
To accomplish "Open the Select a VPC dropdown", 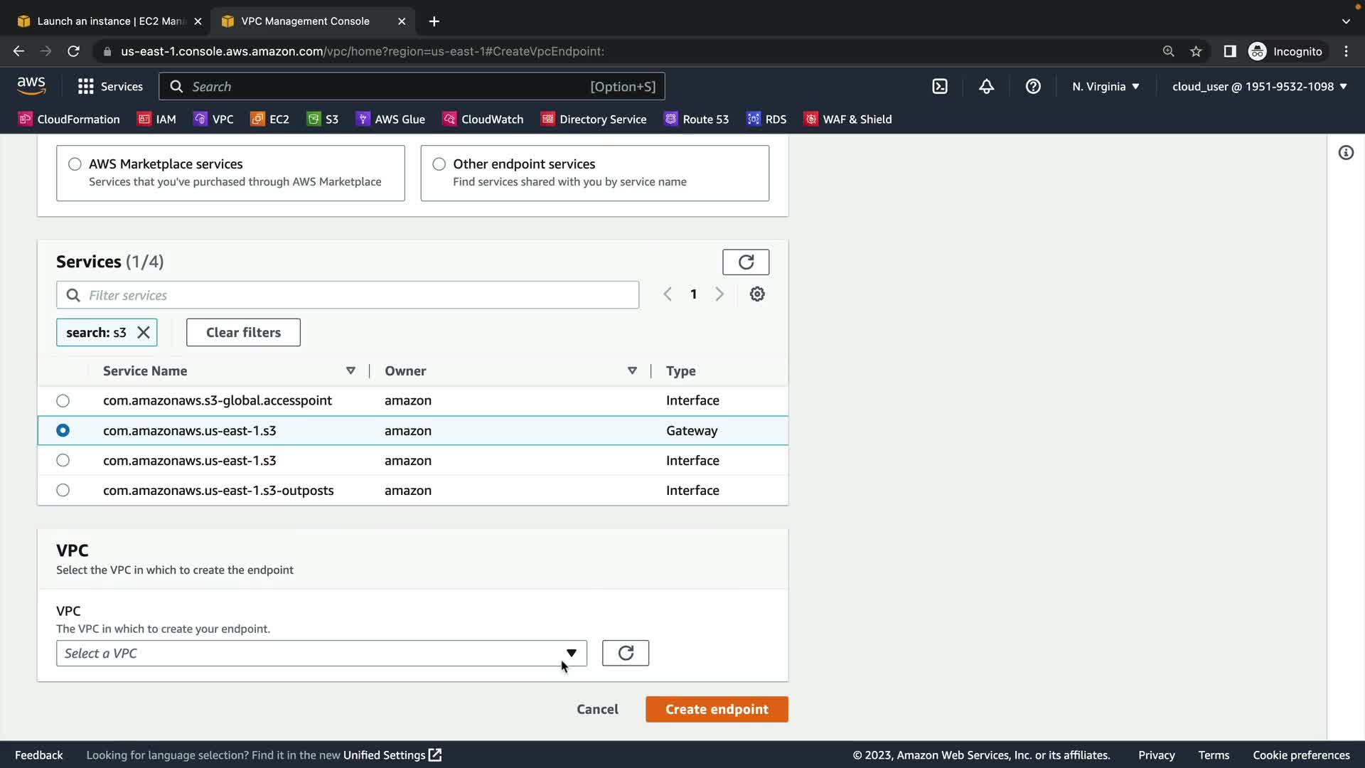I will [x=321, y=654].
